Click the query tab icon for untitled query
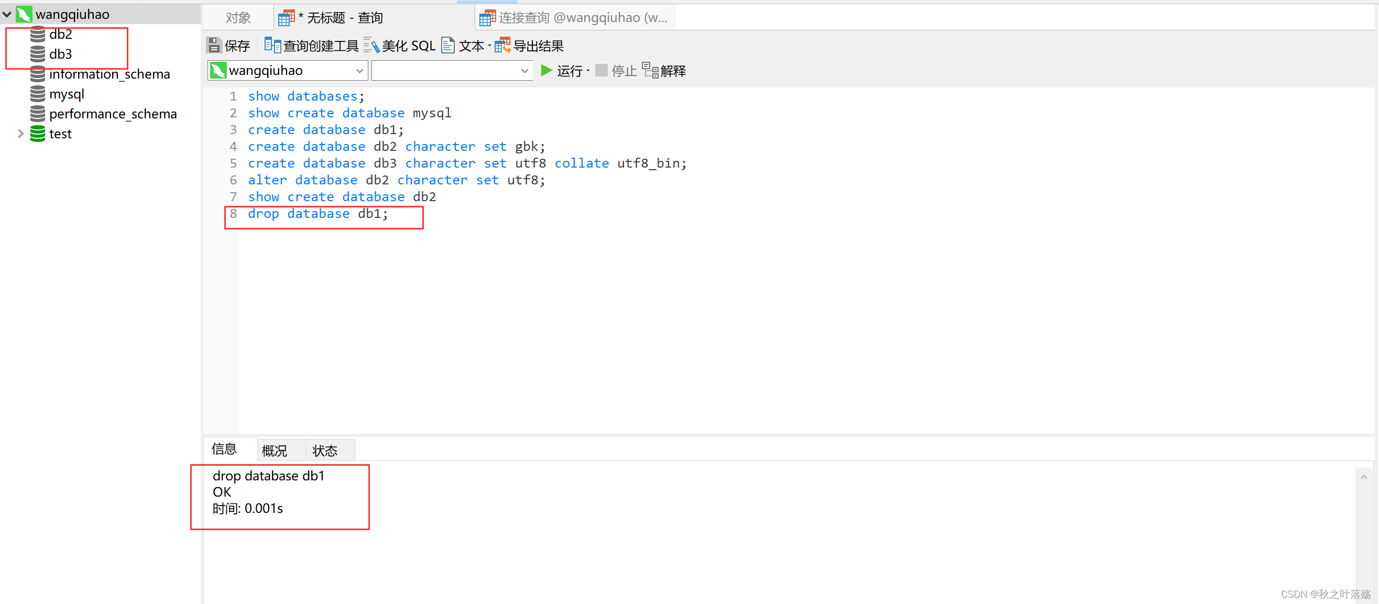 pos(287,18)
